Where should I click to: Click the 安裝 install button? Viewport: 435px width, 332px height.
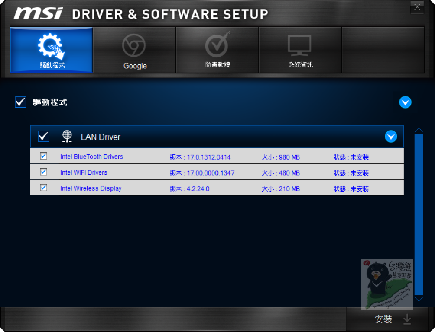click(x=388, y=319)
